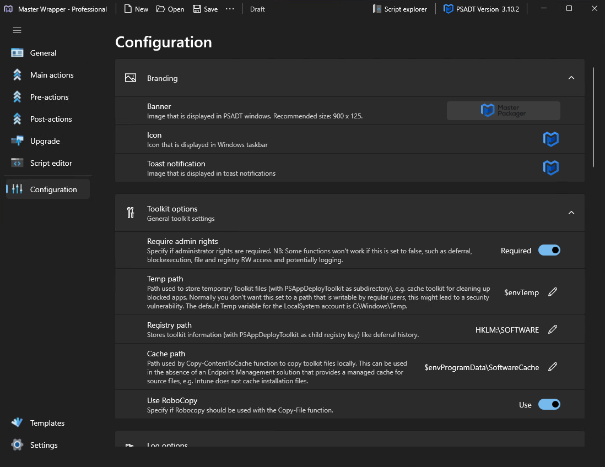The height and width of the screenshot is (467, 605).
Task: Click the Open button label
Action: (176, 9)
